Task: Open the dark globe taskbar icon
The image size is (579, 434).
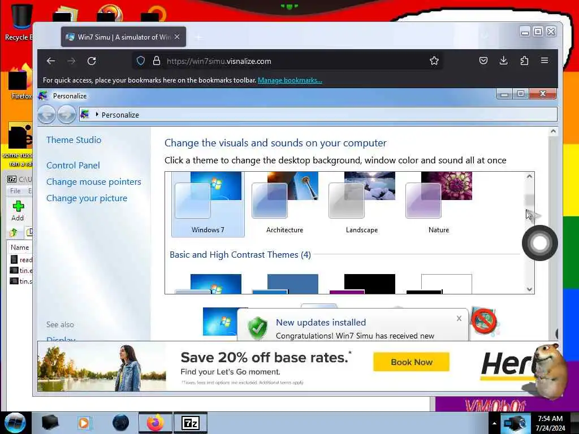Action: [121, 423]
